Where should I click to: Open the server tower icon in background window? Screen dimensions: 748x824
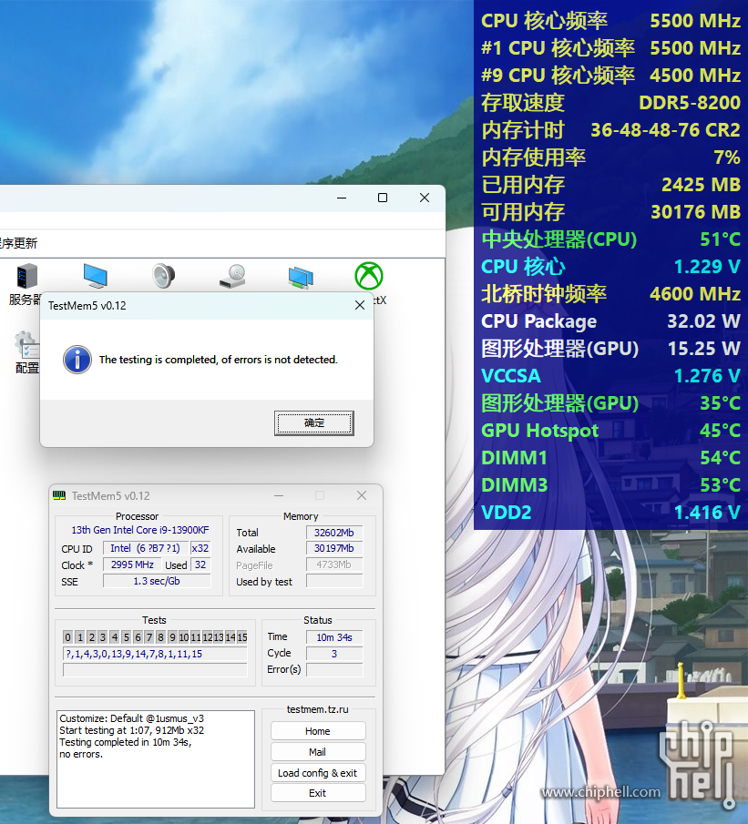tap(26, 276)
